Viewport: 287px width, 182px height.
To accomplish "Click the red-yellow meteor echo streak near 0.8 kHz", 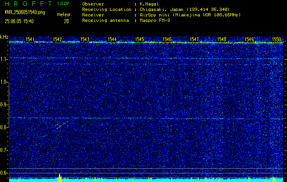I will (x=59, y=127).
